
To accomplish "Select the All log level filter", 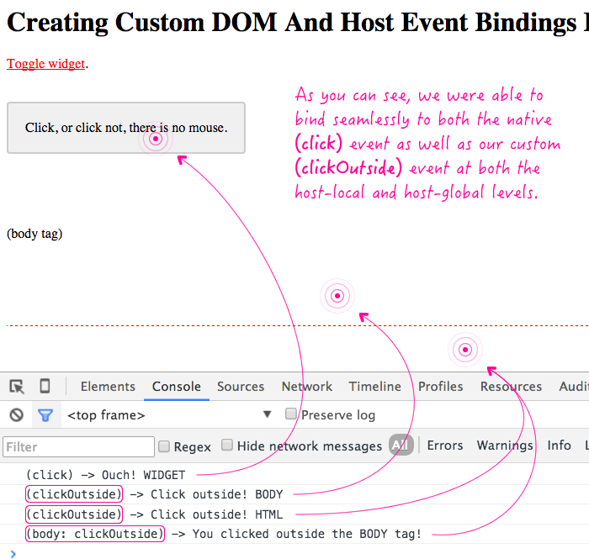I will coord(401,446).
